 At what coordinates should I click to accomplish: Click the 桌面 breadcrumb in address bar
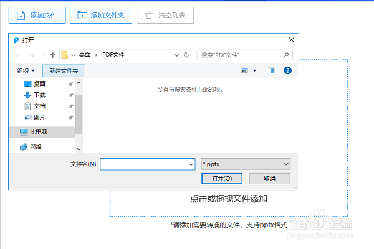(85, 55)
